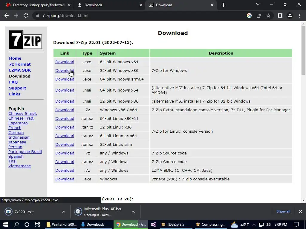
Task: Switch language to German
Action: (16, 133)
